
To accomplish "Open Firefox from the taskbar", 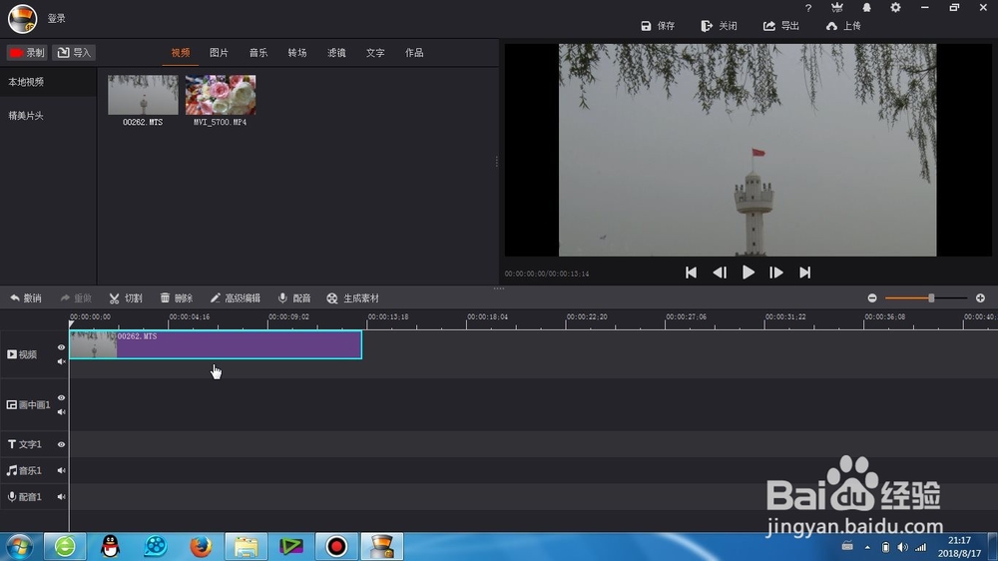I will pos(201,546).
